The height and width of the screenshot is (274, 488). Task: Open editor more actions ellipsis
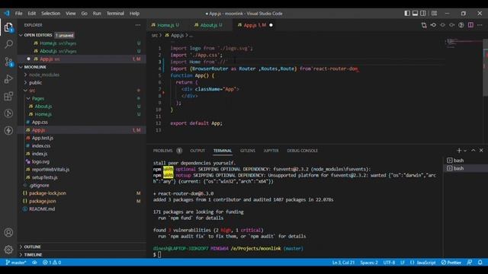[x=480, y=25]
